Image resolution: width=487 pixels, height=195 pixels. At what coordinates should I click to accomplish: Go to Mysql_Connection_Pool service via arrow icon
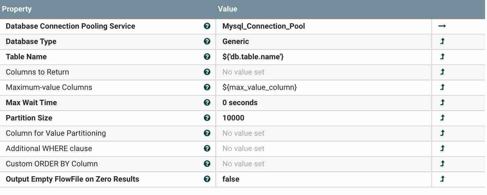pos(442,26)
